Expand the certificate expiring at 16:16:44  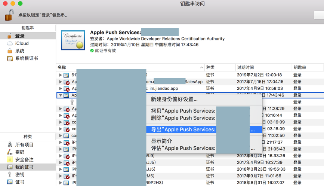[x=60, y=115]
